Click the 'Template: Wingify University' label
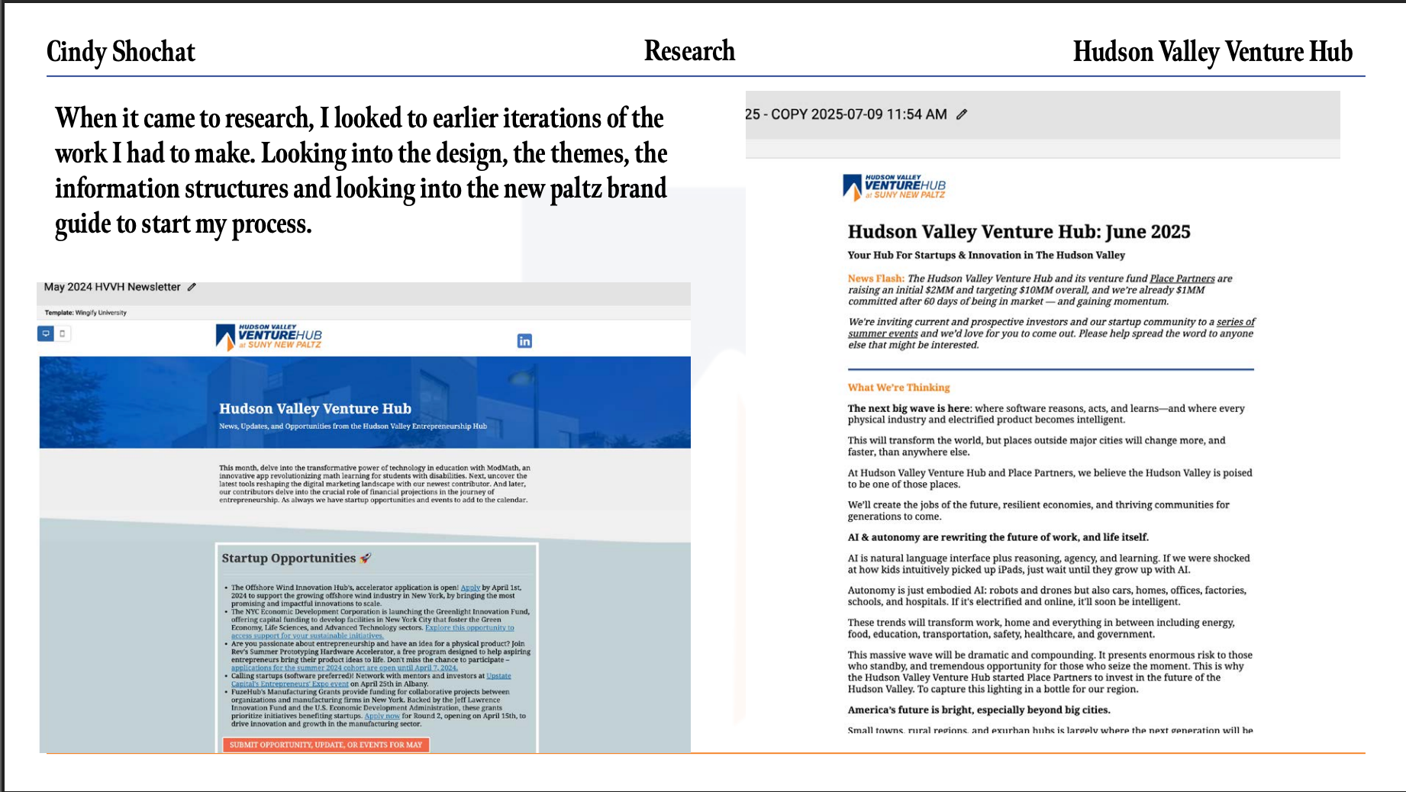This screenshot has width=1406, height=792. coord(85,312)
